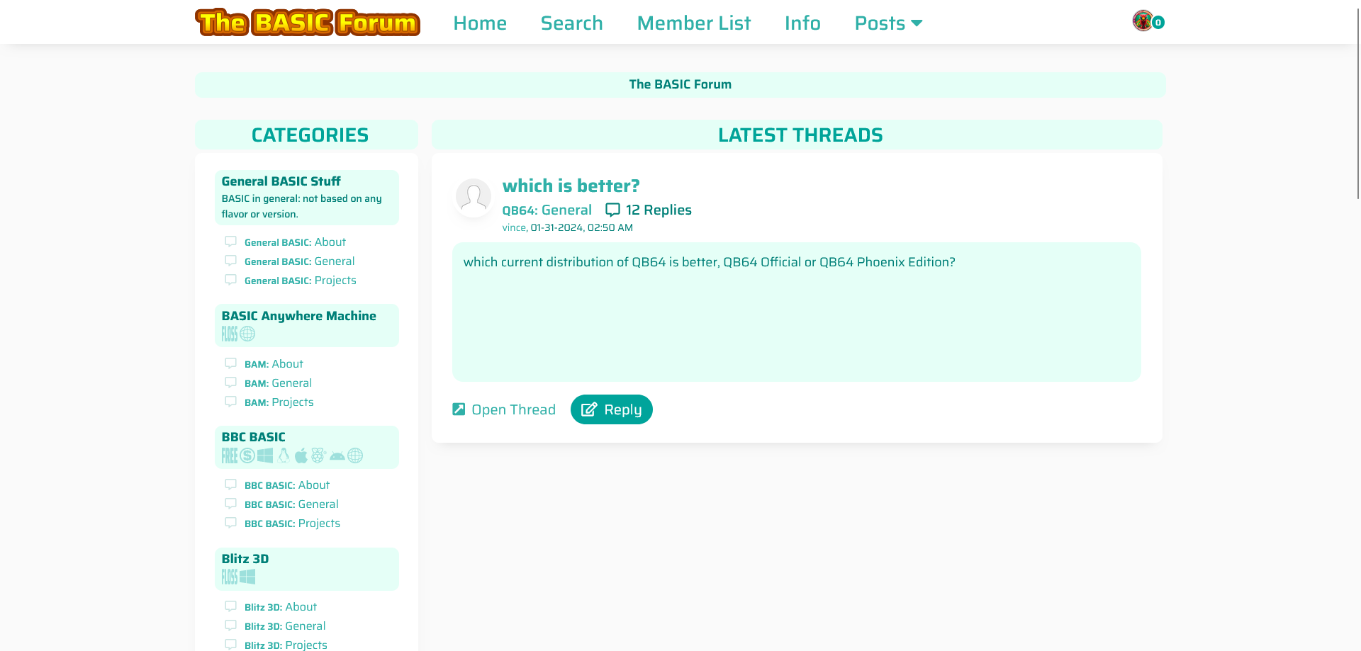Open the Blitz 3D category heading
1361x651 pixels.
pos(245,559)
